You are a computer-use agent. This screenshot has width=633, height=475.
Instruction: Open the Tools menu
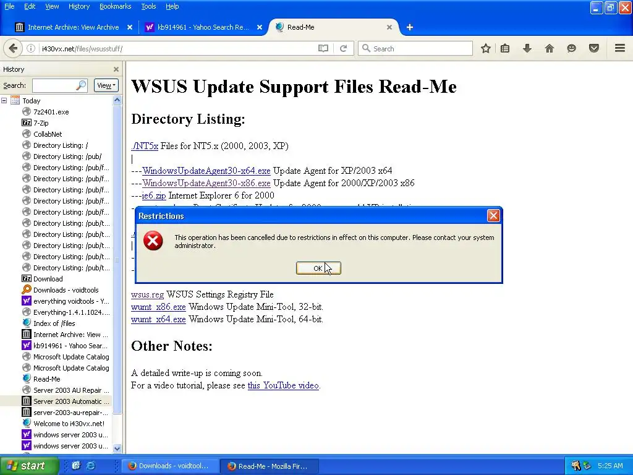tap(148, 6)
